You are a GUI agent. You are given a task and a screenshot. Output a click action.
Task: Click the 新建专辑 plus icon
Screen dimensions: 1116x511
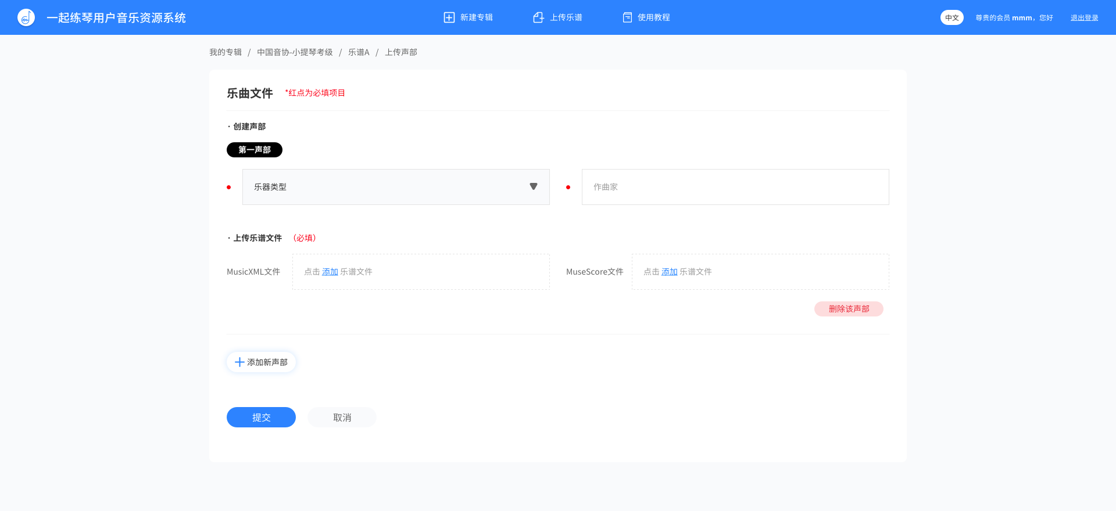[449, 17]
